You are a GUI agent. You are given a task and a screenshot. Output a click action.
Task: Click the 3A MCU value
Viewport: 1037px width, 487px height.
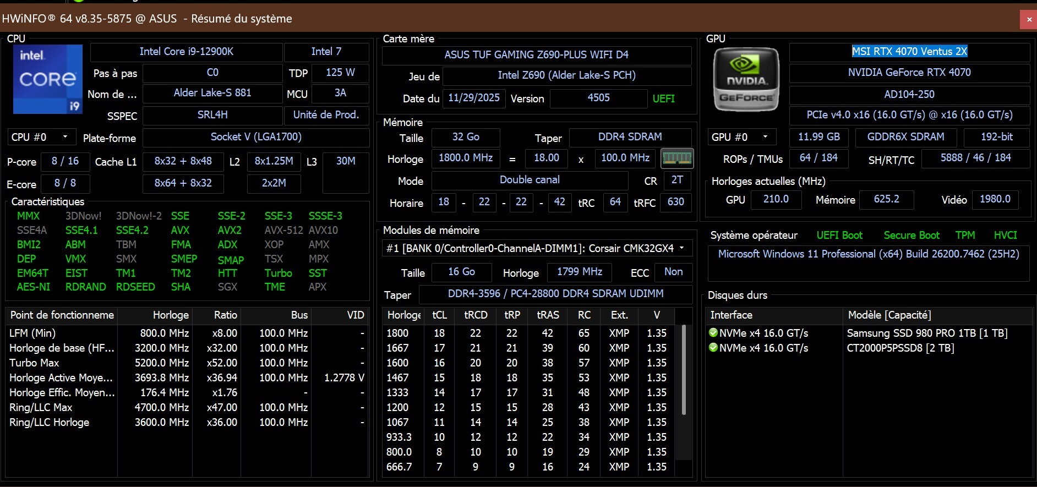[340, 93]
